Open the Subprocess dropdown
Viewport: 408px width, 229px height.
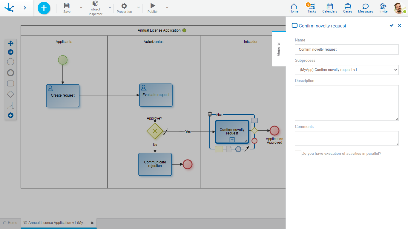tap(346, 70)
